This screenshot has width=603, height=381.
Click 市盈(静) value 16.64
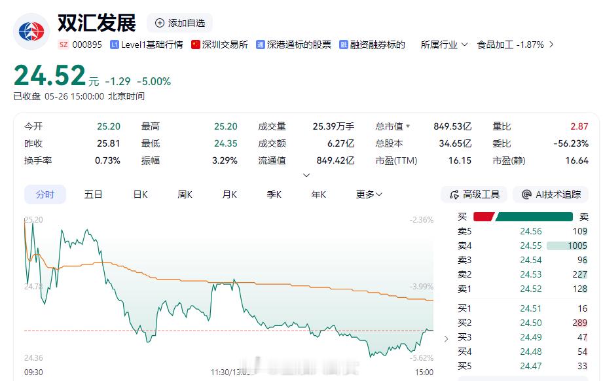pos(577,160)
